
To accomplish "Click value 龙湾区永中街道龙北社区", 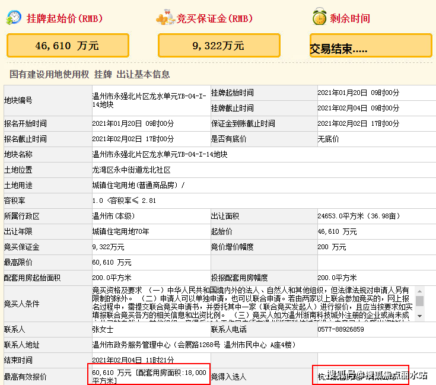I will point(131,170).
